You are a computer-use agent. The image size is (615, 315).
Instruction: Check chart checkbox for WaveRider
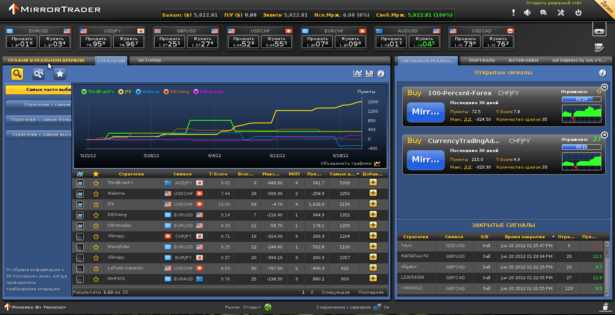pos(80,247)
